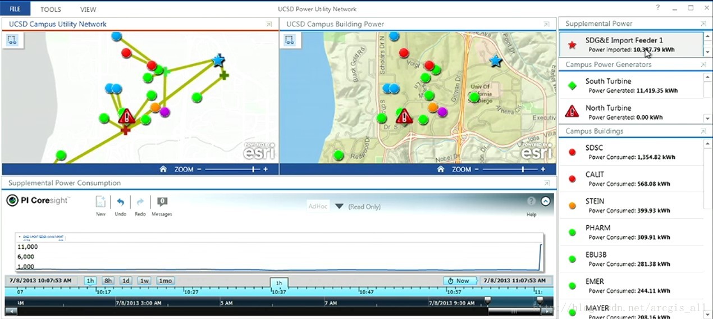This screenshot has height=319, width=713.
Task: Click orange marker on Building Power map
Action: click(x=433, y=107)
